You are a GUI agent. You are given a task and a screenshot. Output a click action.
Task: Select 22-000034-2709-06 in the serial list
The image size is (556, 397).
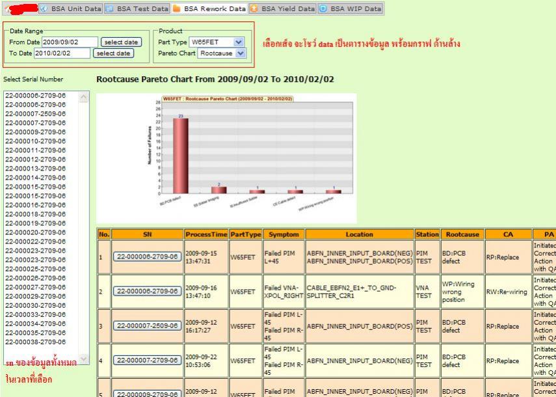coord(36,324)
